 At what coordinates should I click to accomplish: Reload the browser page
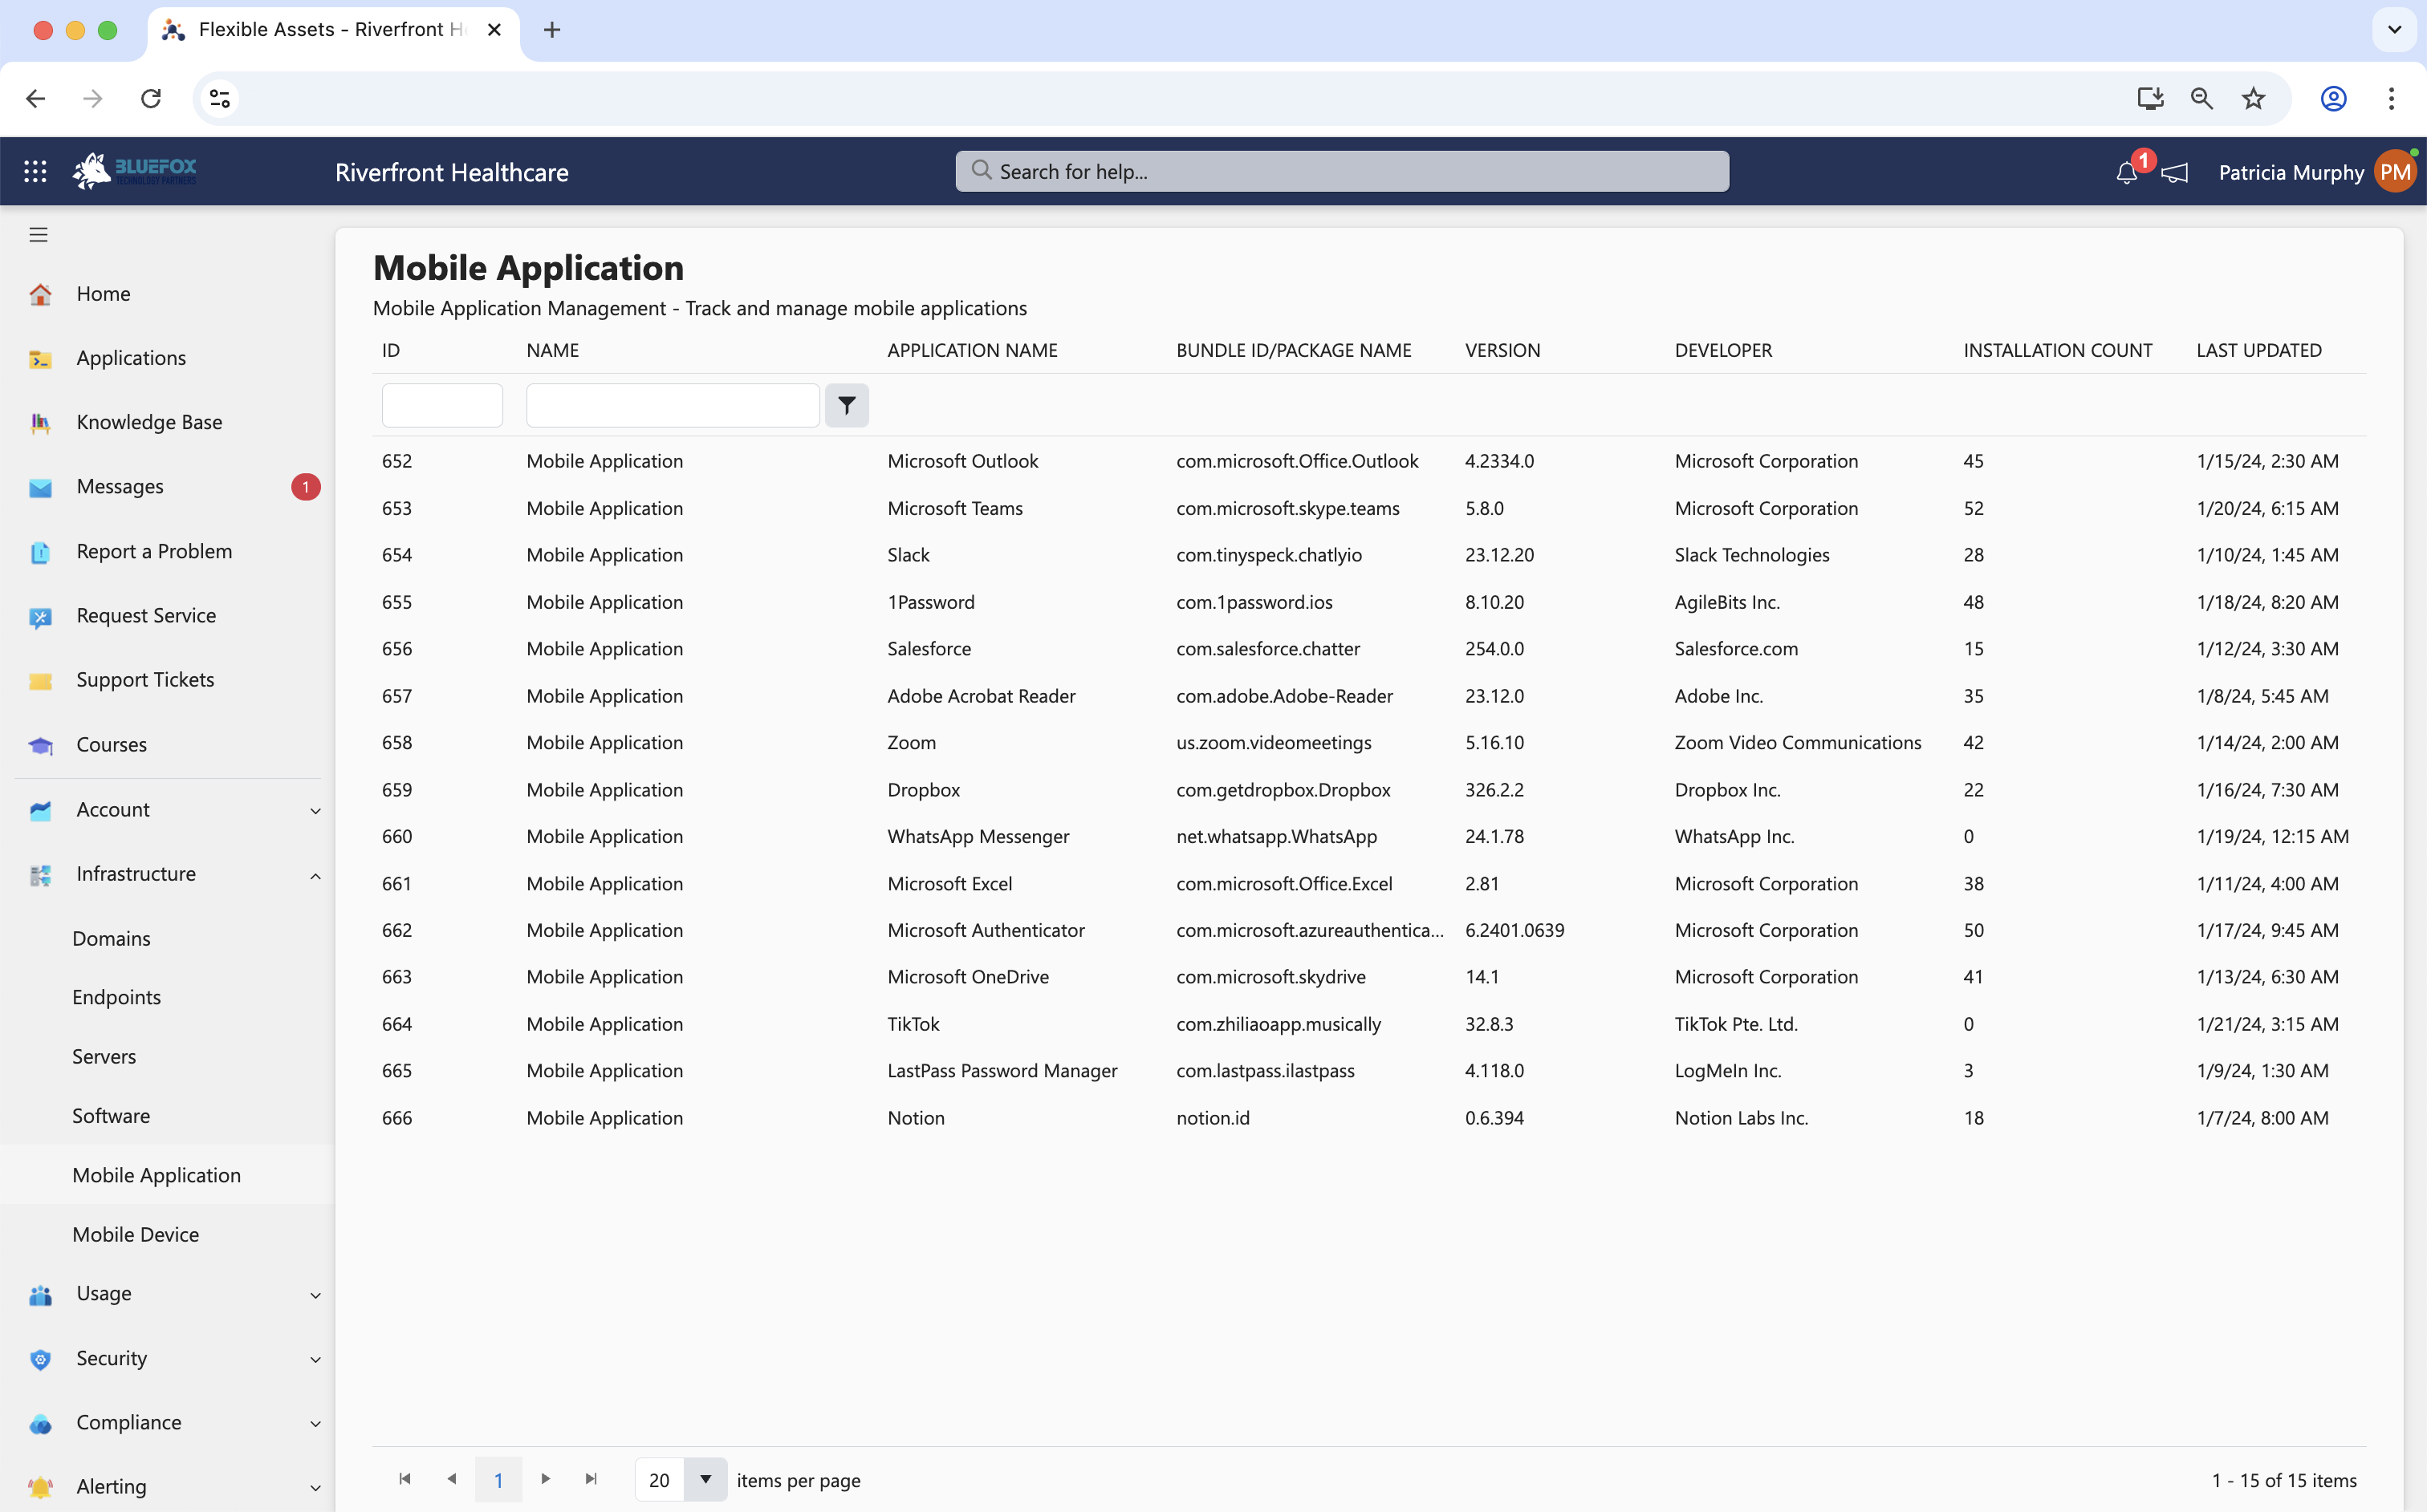151,98
